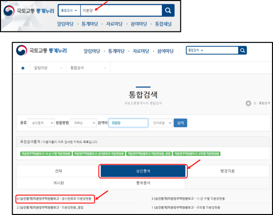The image size is (273, 215).
Task: Click the blue 검색 button
Action: 180,123
